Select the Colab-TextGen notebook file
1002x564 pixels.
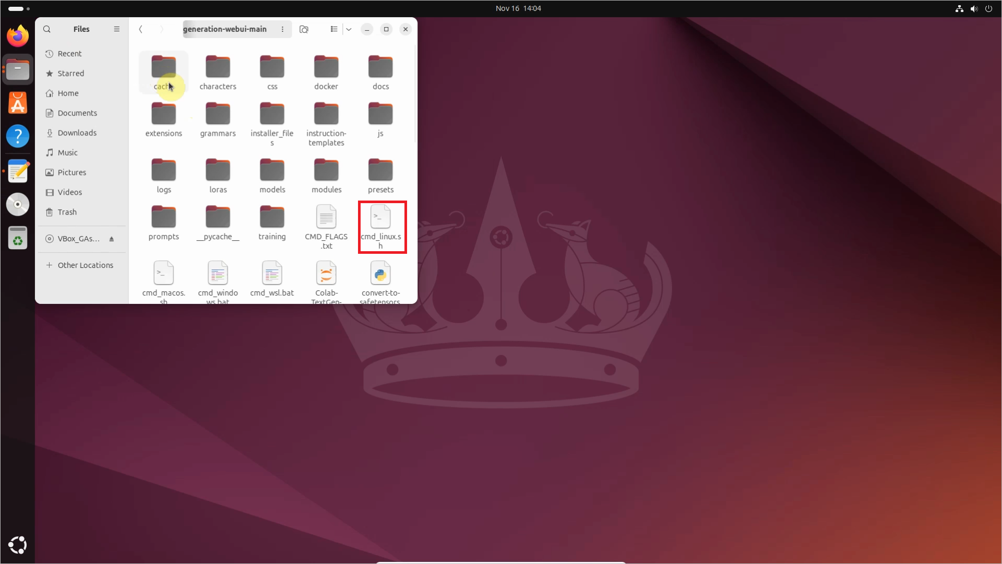327,282
